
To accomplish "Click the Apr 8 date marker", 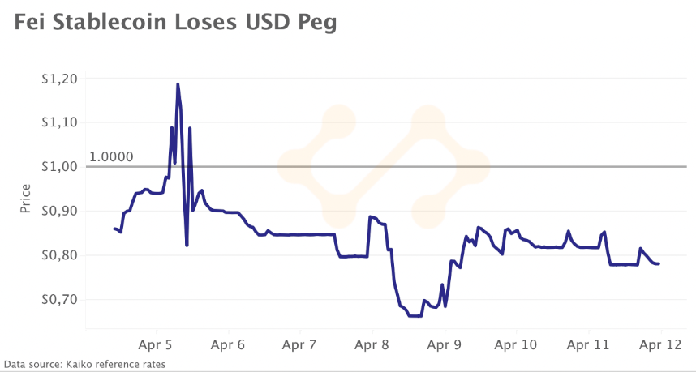I will 372,344.
